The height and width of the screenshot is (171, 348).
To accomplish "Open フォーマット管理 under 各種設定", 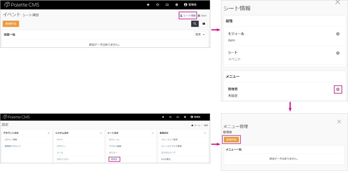I will 169,139.
